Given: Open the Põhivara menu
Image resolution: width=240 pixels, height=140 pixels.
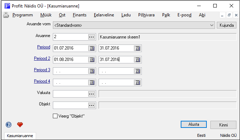Looking at the screenshot, I should pos(146,15).
